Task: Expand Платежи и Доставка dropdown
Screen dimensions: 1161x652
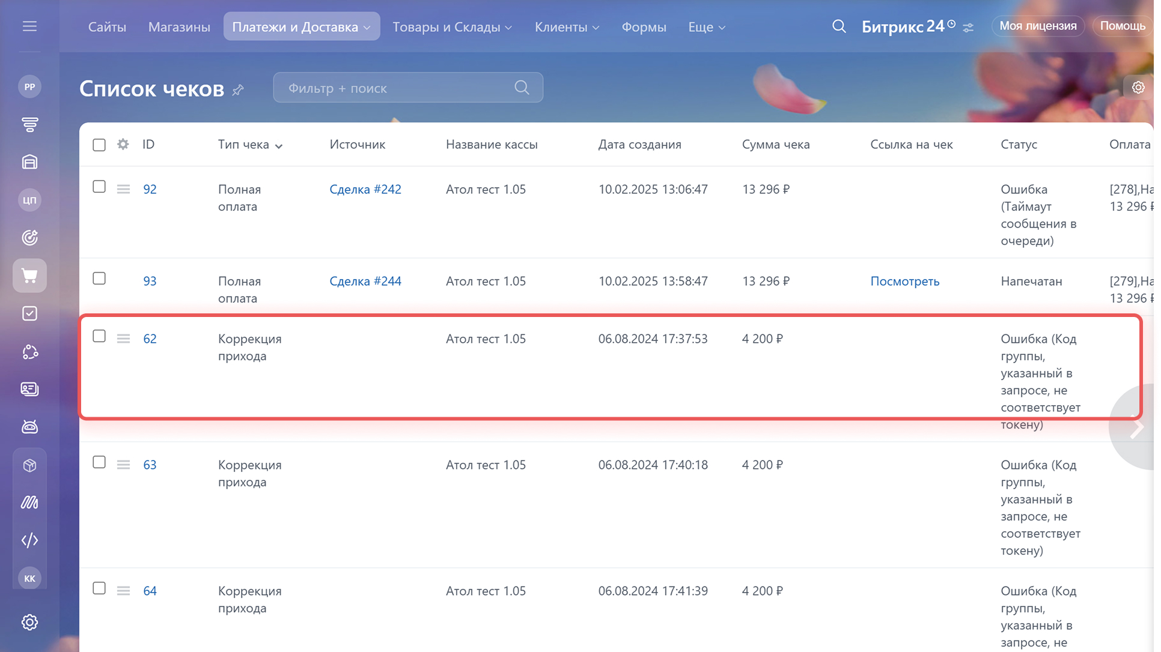Action: [301, 27]
